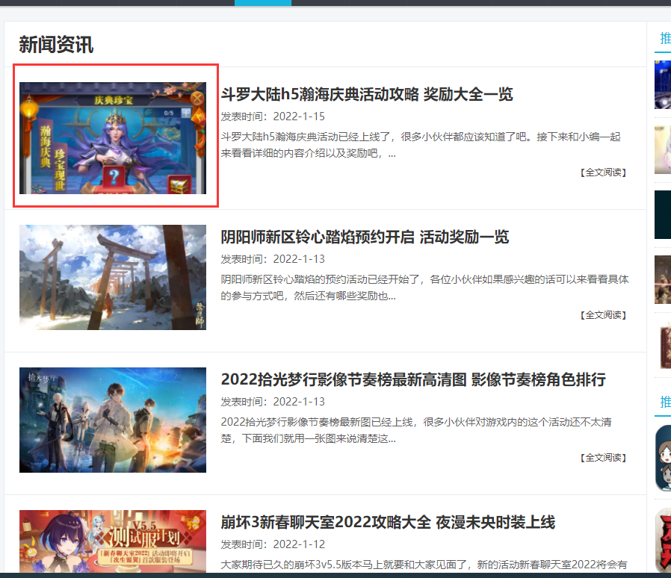
Task: Select the highlighted blue tab in top navigation
Action: click(x=263, y=3)
